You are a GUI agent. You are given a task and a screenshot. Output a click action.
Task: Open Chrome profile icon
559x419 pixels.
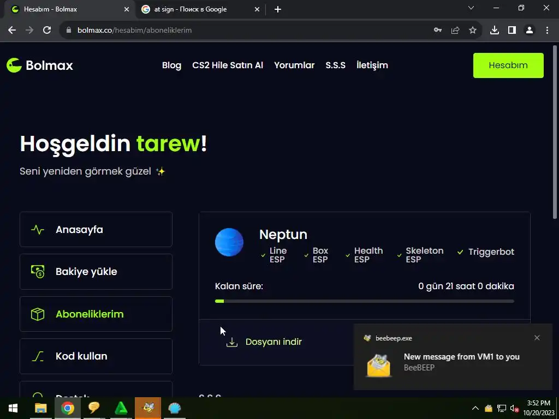click(530, 31)
